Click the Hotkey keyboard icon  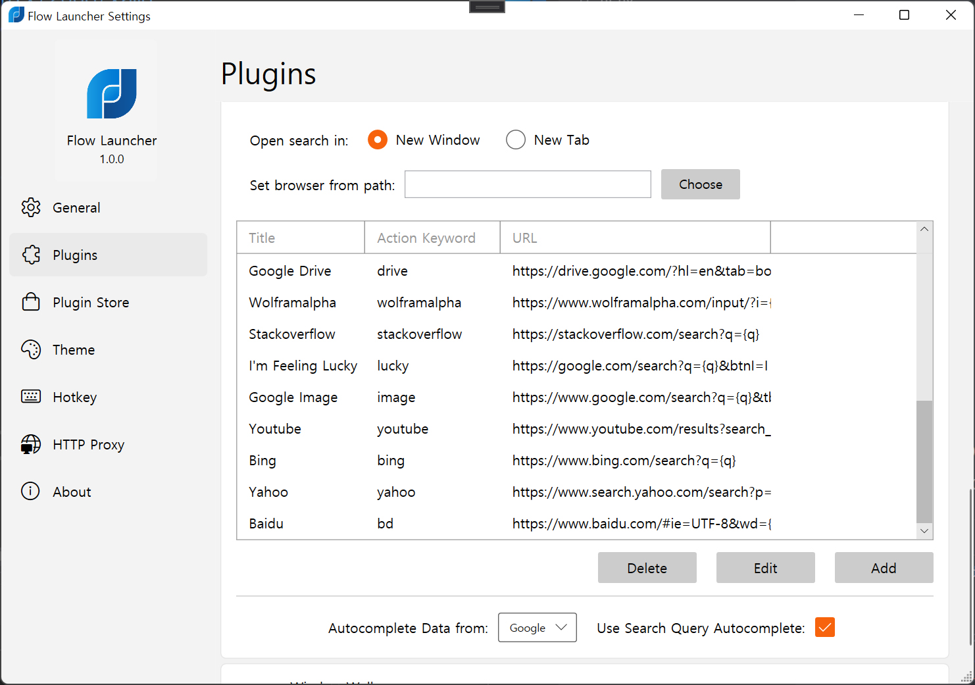[31, 396]
